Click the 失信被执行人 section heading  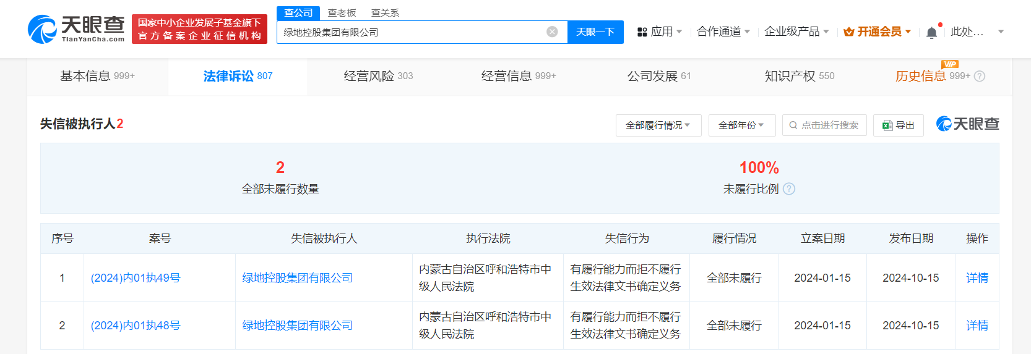click(77, 124)
